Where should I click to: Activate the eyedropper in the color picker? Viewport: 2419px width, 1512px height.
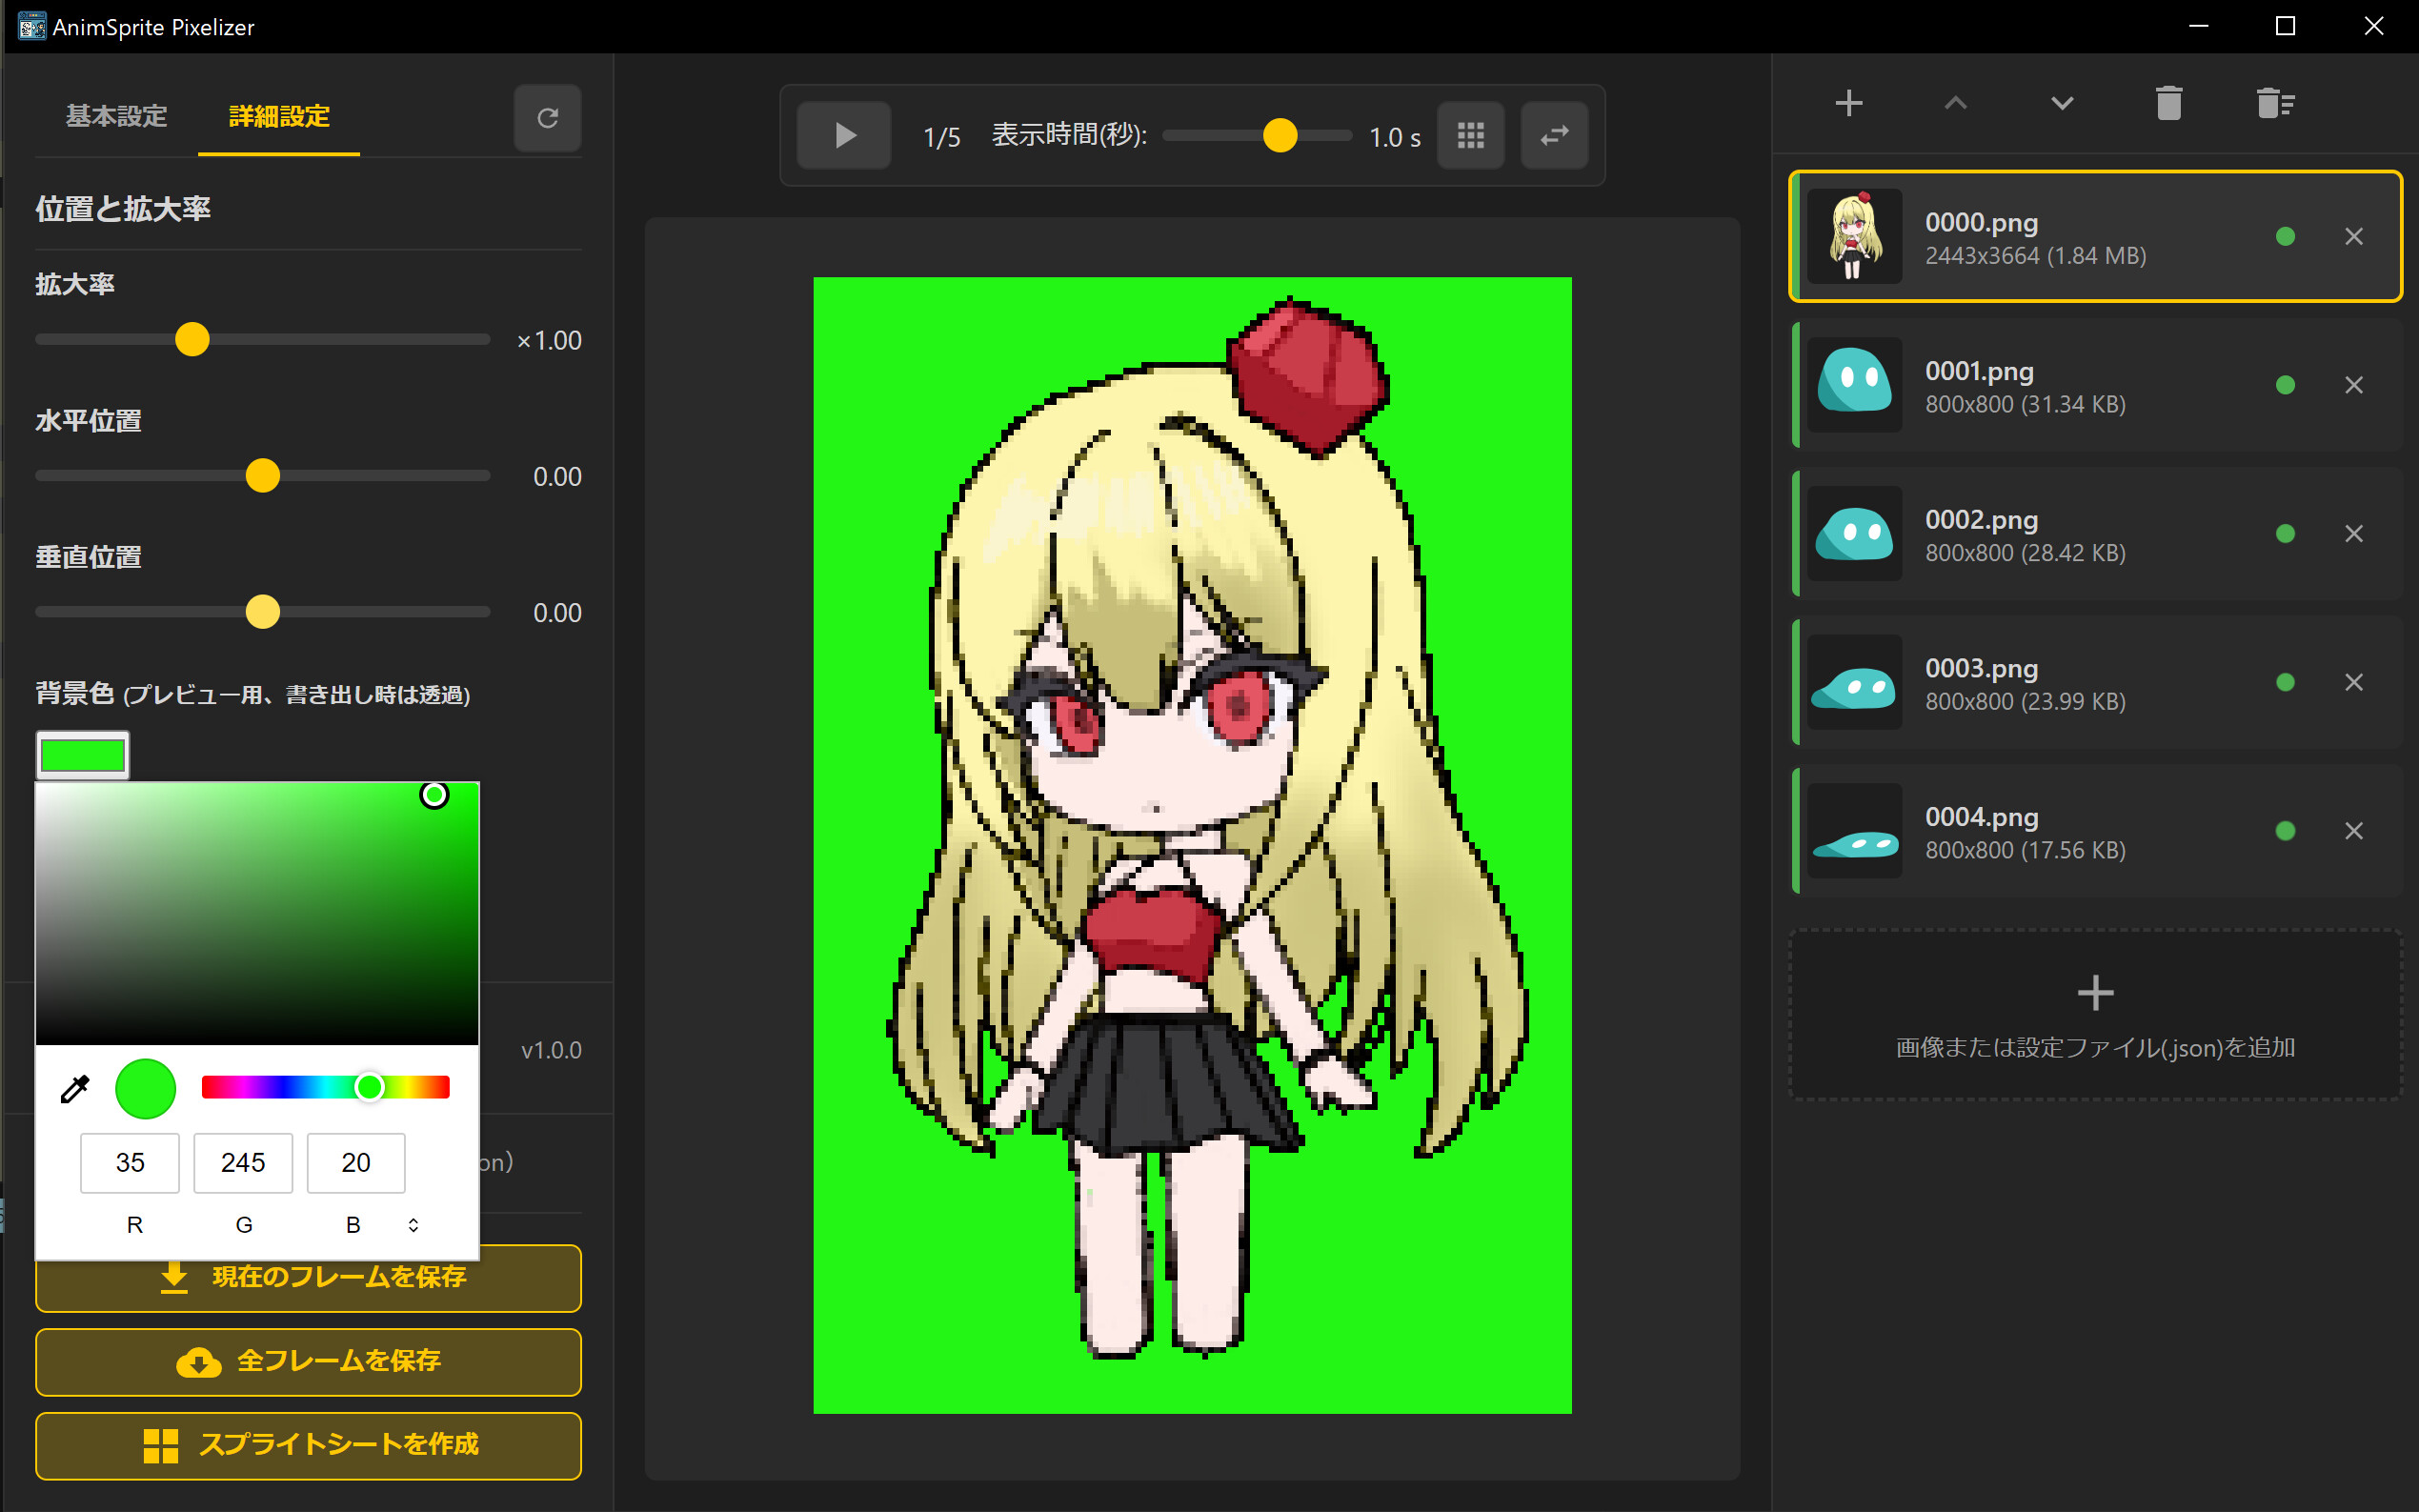point(75,1089)
